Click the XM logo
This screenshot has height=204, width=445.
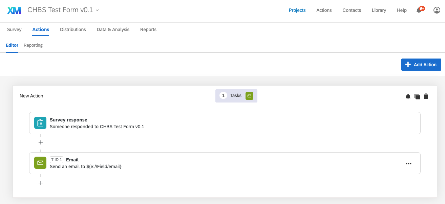(14, 10)
